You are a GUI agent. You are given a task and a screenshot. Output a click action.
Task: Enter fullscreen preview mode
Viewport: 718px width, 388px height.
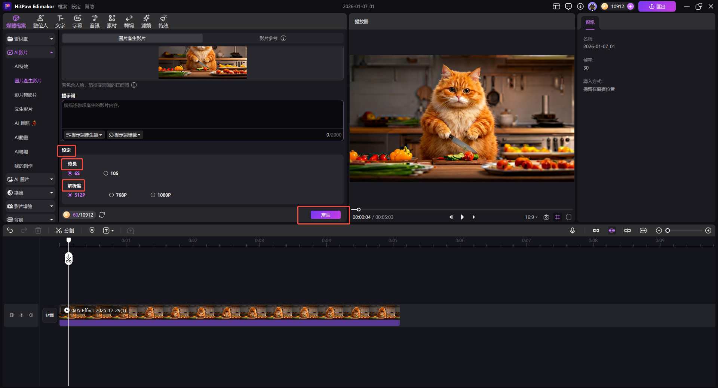[x=569, y=217]
